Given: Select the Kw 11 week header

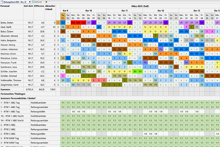Looking at the screenshot, I should coord(125,10).
